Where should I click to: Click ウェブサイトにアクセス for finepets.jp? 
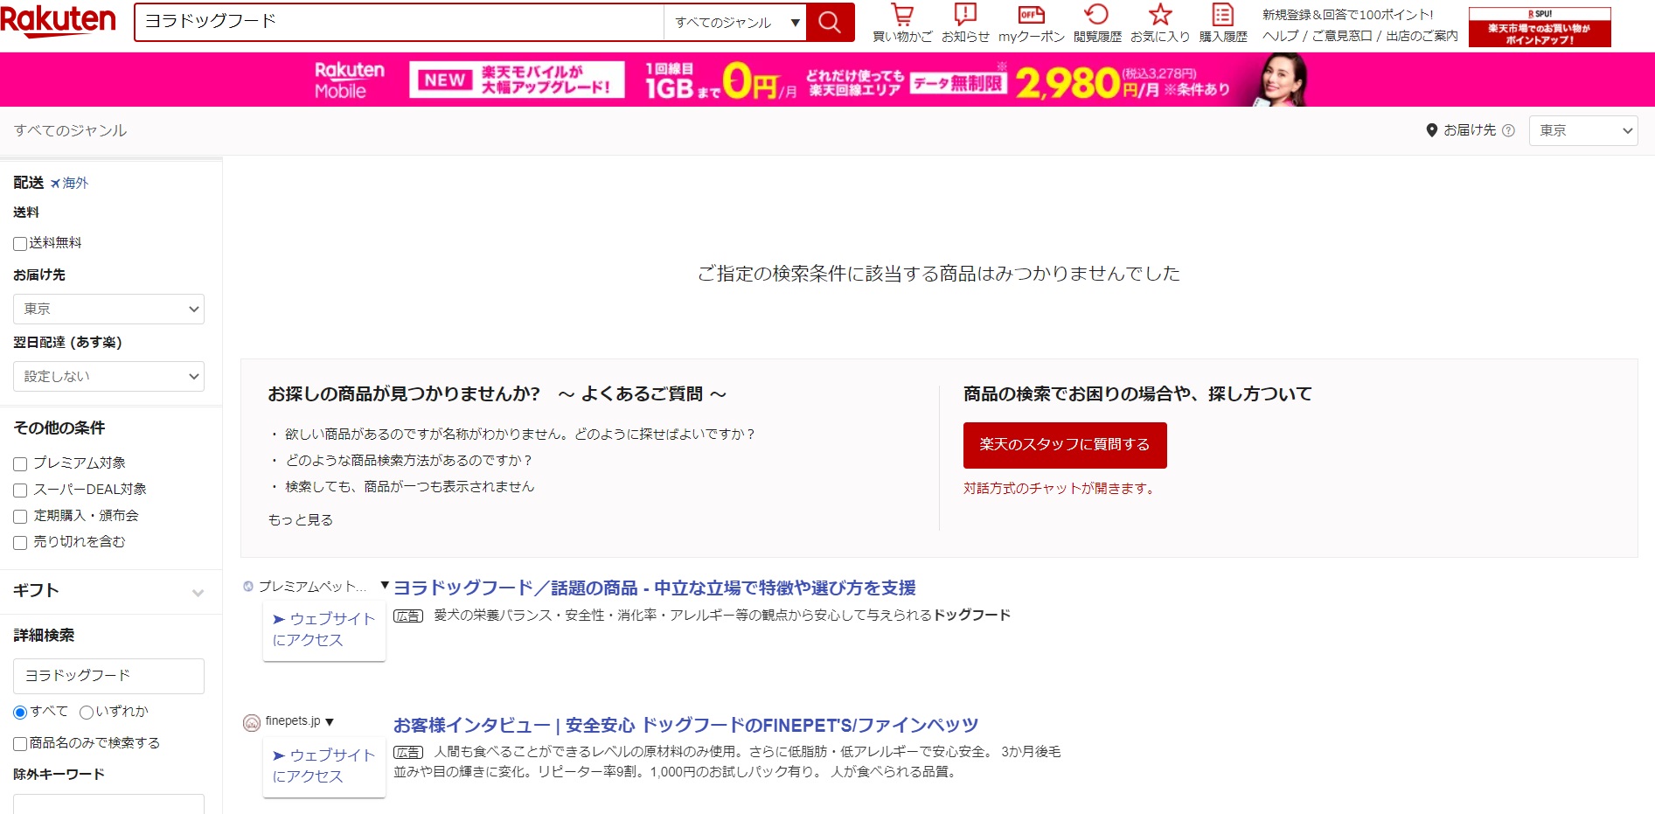[x=324, y=766]
